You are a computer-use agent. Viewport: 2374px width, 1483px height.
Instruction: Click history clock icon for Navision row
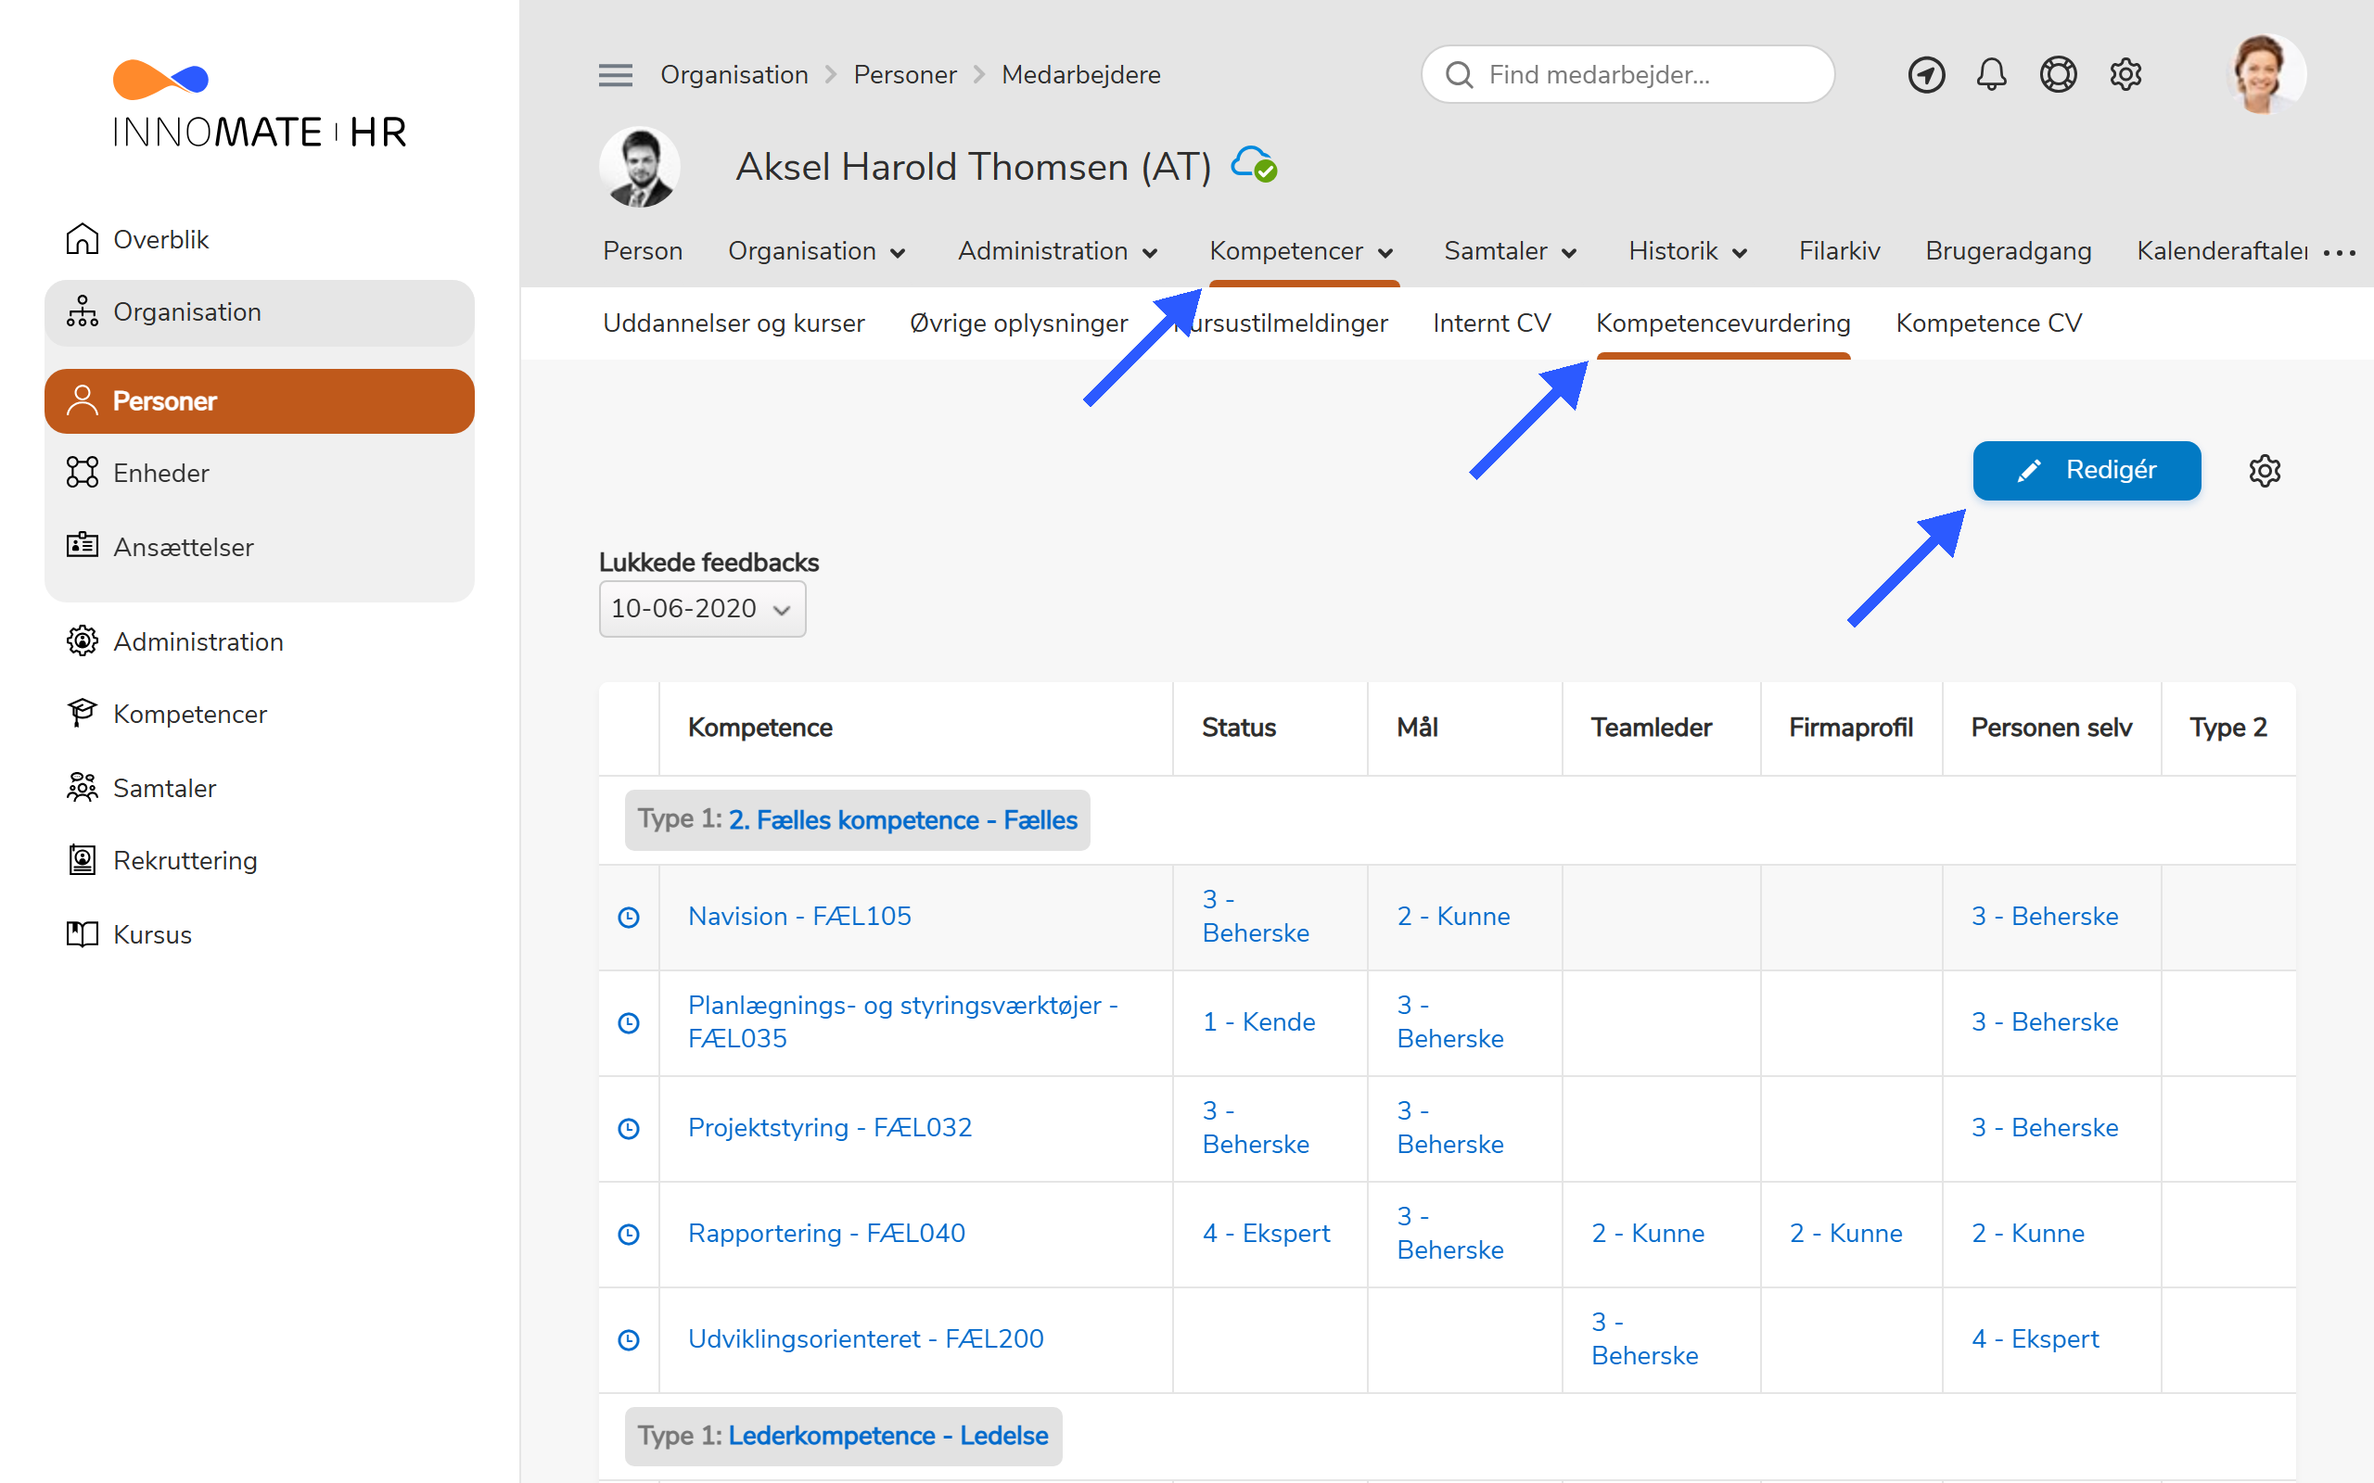[x=629, y=917]
